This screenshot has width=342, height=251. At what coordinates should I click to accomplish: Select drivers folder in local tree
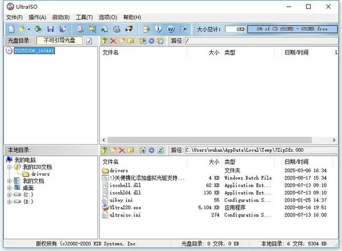[x=40, y=174]
